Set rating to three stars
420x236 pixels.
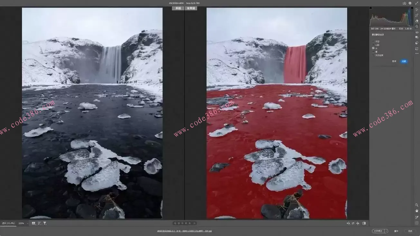pyautogui.click(x=182, y=223)
